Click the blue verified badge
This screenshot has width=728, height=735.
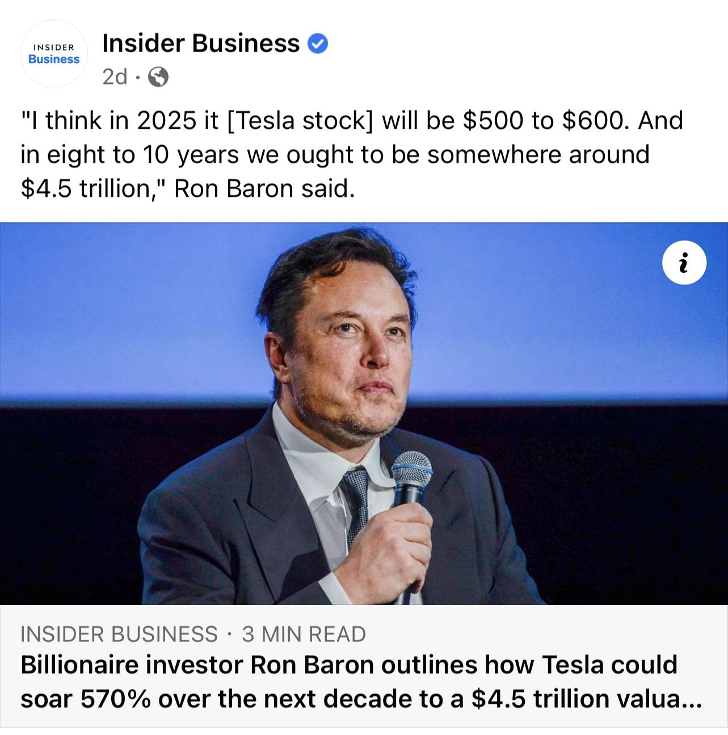tap(318, 44)
